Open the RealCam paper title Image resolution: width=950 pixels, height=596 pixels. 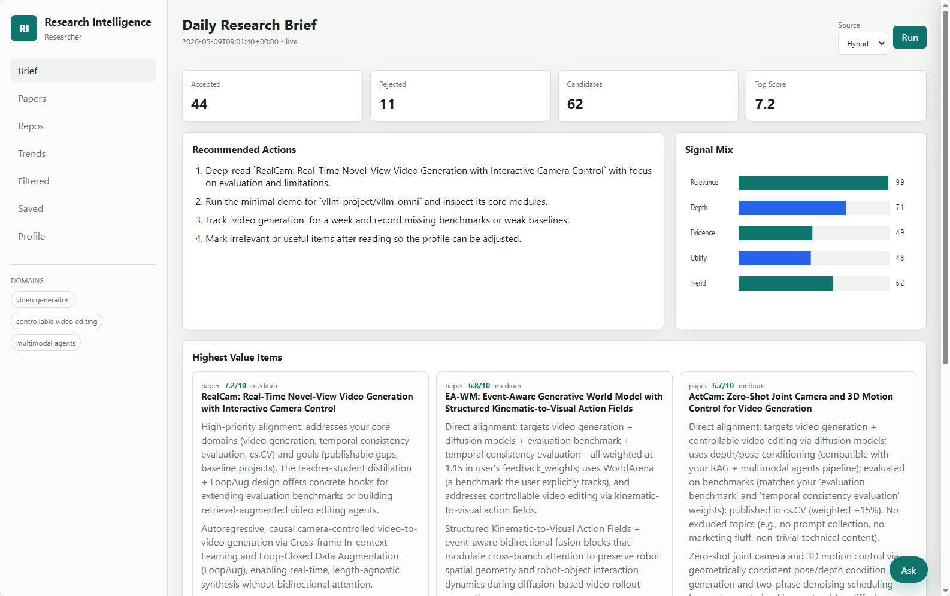click(307, 403)
